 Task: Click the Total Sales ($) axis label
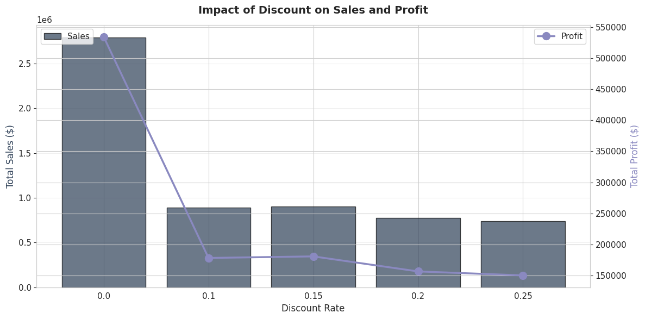tap(10, 157)
